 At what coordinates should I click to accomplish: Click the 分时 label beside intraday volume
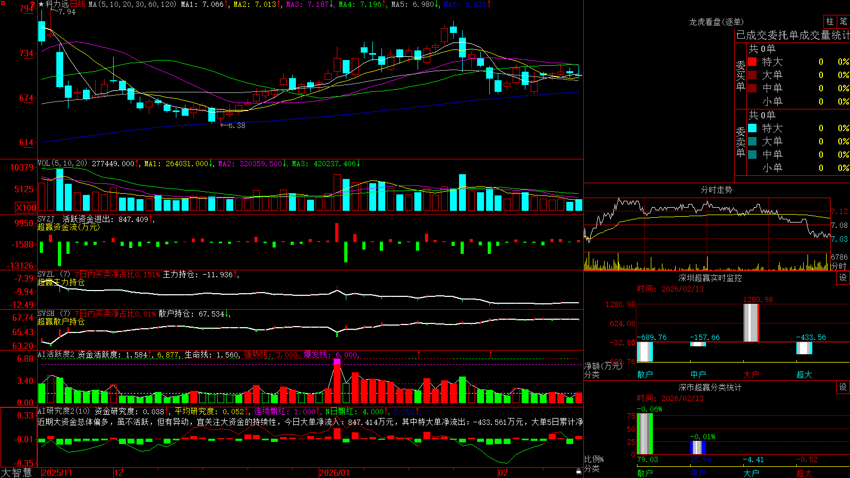pyautogui.click(x=839, y=266)
